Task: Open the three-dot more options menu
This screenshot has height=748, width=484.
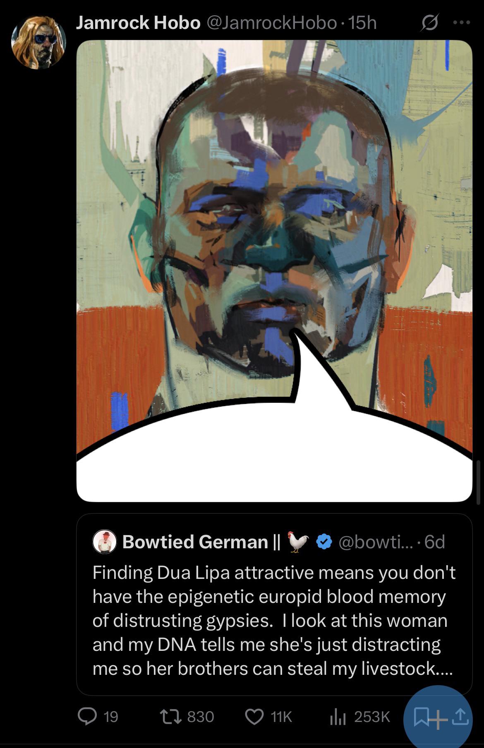Action: point(462,23)
